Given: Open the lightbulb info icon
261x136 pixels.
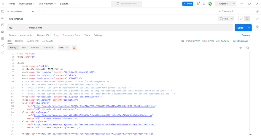Looking at the screenshot, I should click(257, 27).
